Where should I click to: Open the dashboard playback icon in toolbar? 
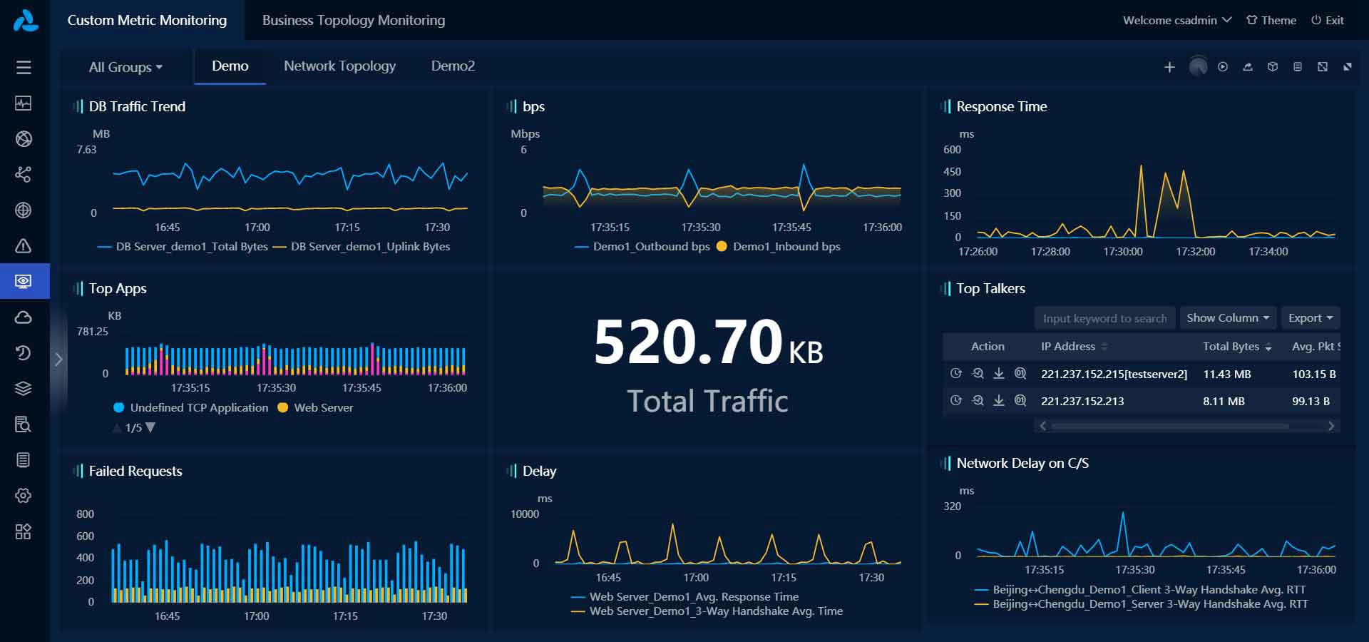point(1223,66)
